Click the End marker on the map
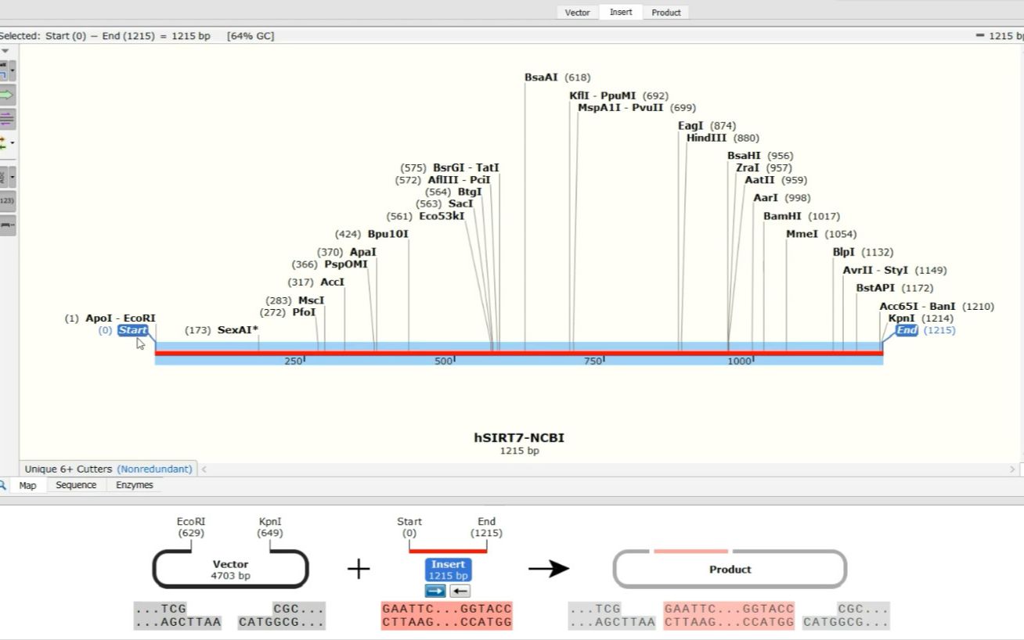 (907, 330)
